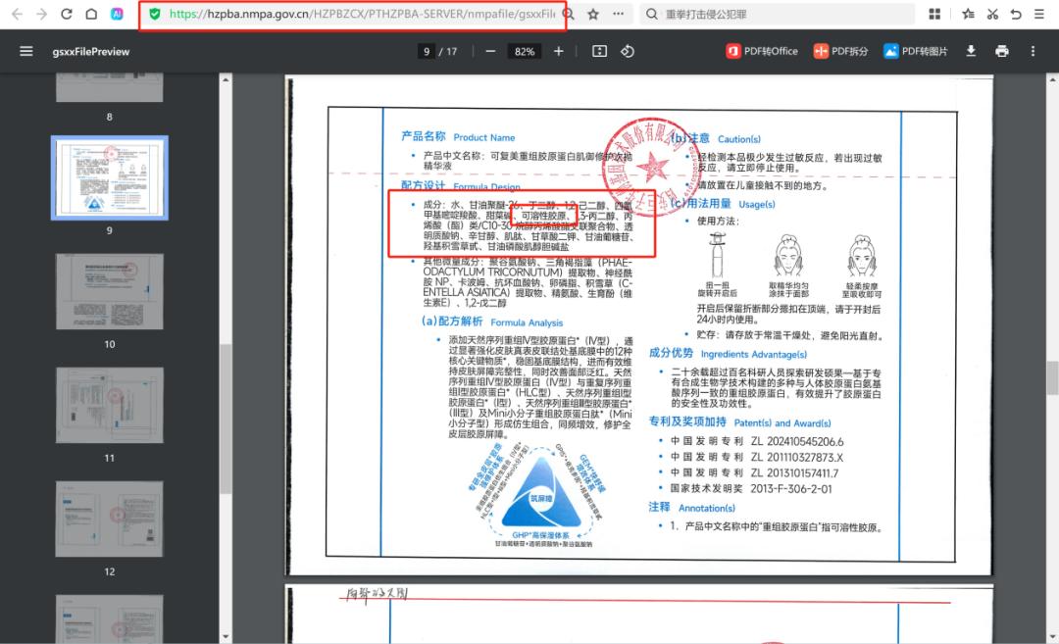
Task: Bookmark this page with the star icon
Action: point(593,15)
